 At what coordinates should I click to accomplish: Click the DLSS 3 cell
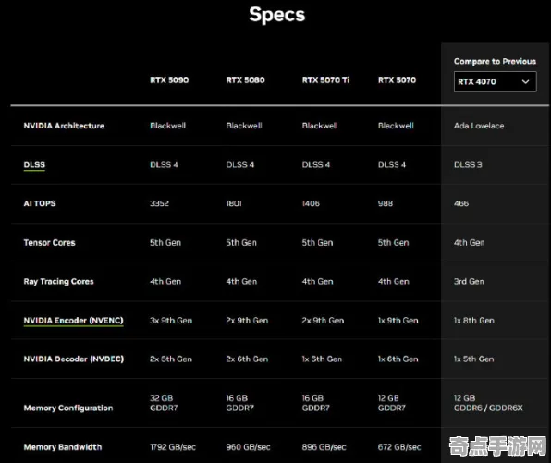click(x=468, y=164)
